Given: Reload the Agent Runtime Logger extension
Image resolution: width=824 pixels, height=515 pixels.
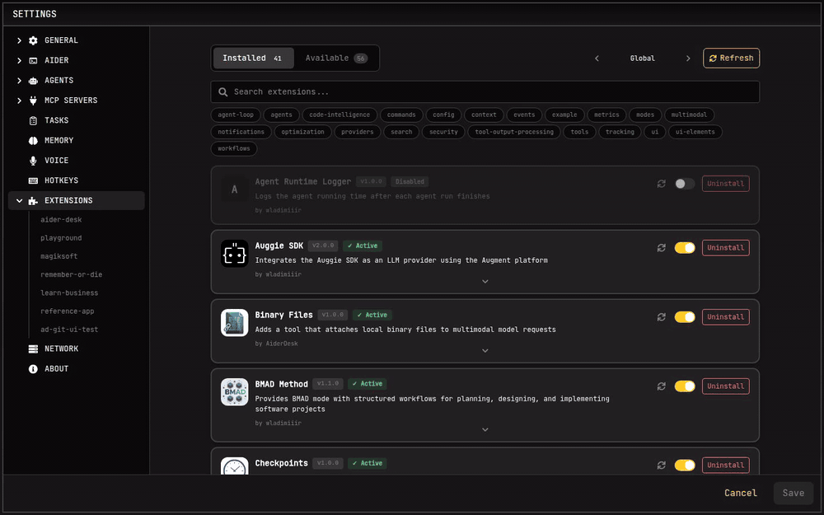Looking at the screenshot, I should coord(661,184).
